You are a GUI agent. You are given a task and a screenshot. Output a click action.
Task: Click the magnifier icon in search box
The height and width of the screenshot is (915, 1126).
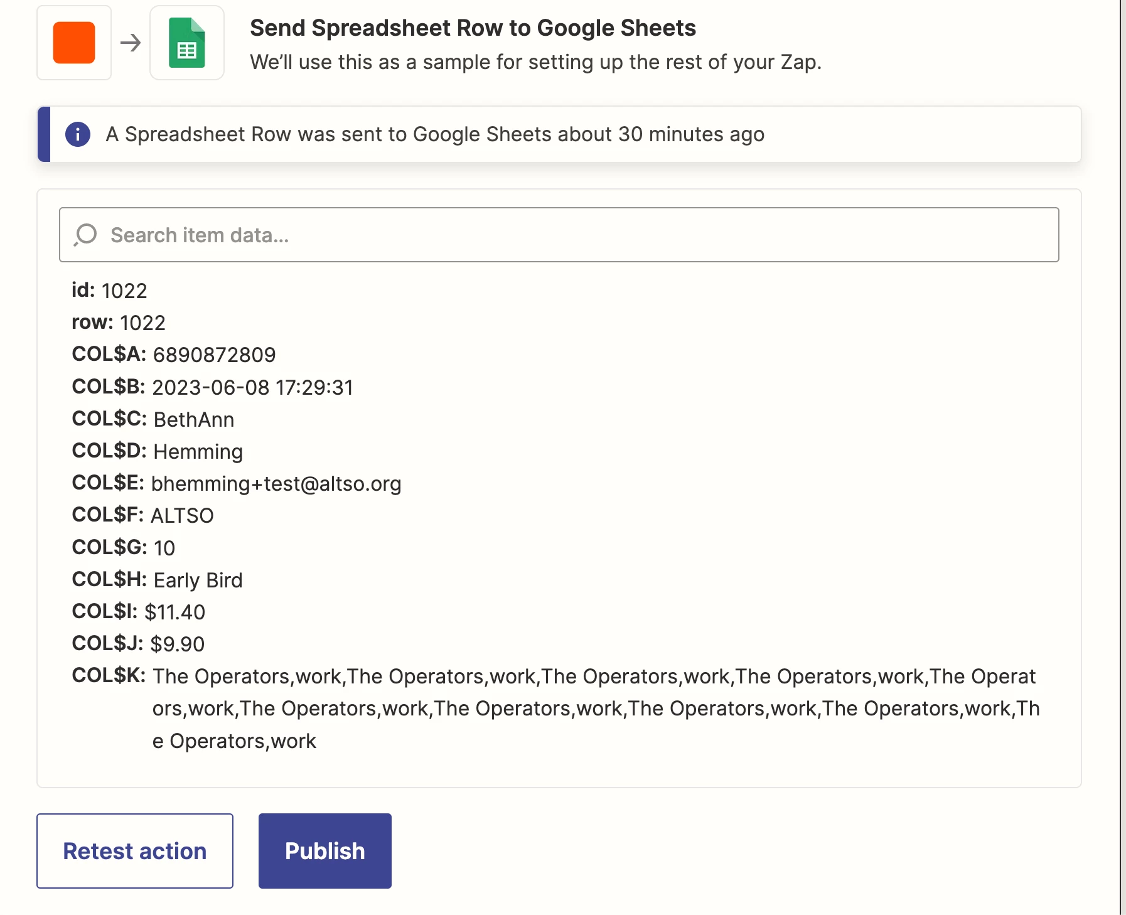click(x=85, y=235)
